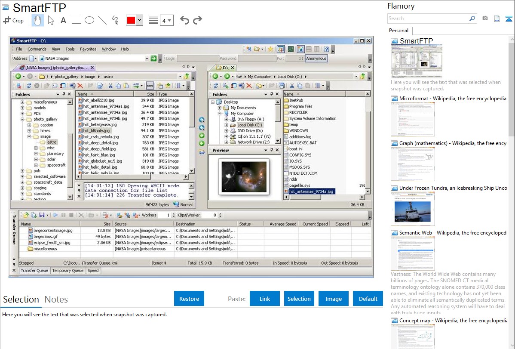Choose the freehand scribble tool
Viewport: 515px width, 349px height.
coord(115,20)
